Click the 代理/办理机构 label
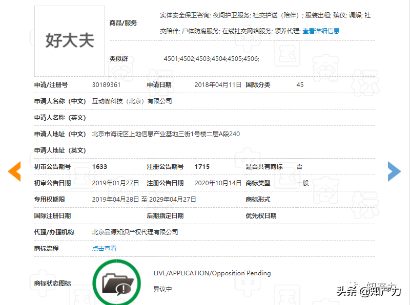 point(54,232)
